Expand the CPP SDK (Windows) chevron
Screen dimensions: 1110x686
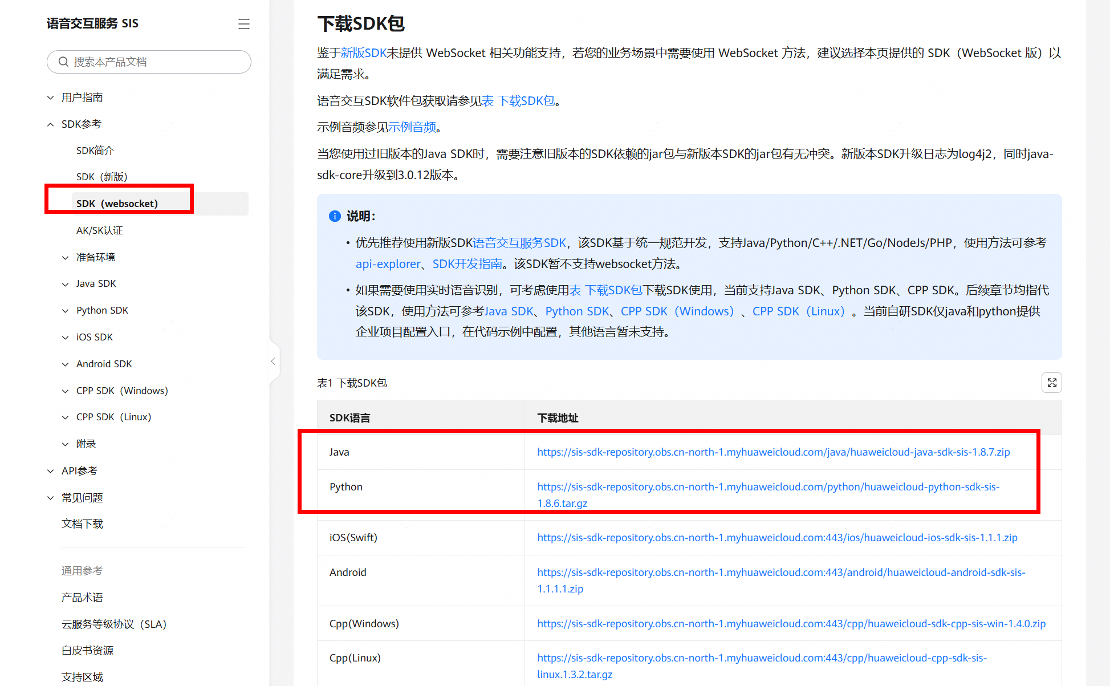point(66,391)
